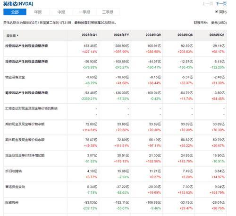Click the -93.03亿 investment purchase value

point(91,202)
